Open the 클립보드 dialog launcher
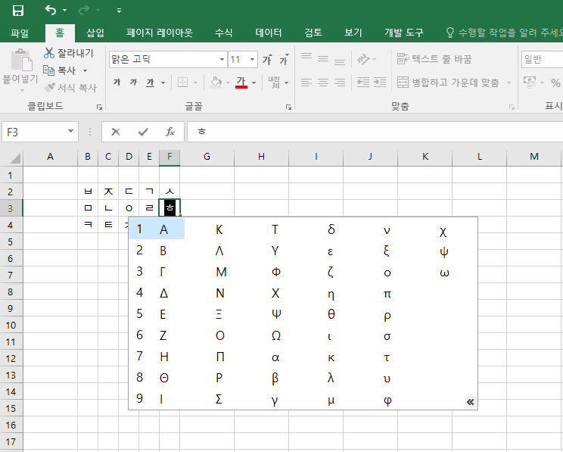Viewport: 563px width, 452px height. coord(99,107)
